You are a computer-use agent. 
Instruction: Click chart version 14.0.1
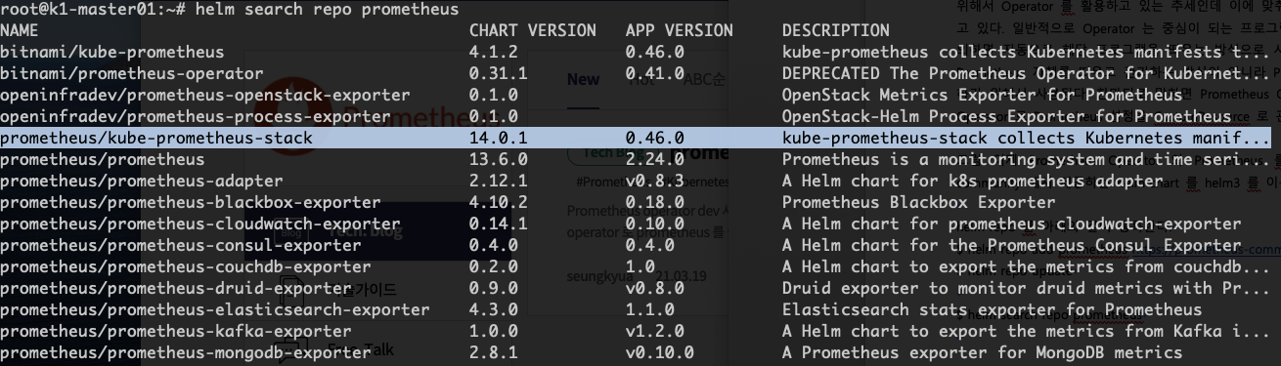point(499,138)
